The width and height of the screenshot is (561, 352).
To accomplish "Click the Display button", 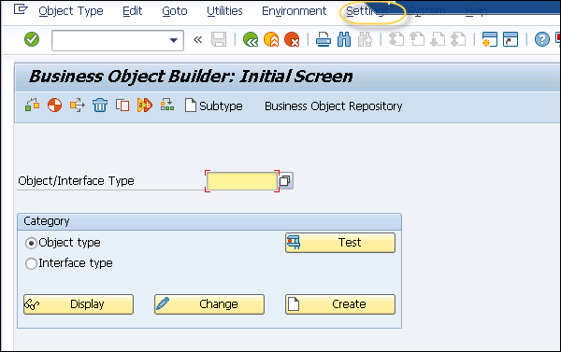I will (79, 304).
